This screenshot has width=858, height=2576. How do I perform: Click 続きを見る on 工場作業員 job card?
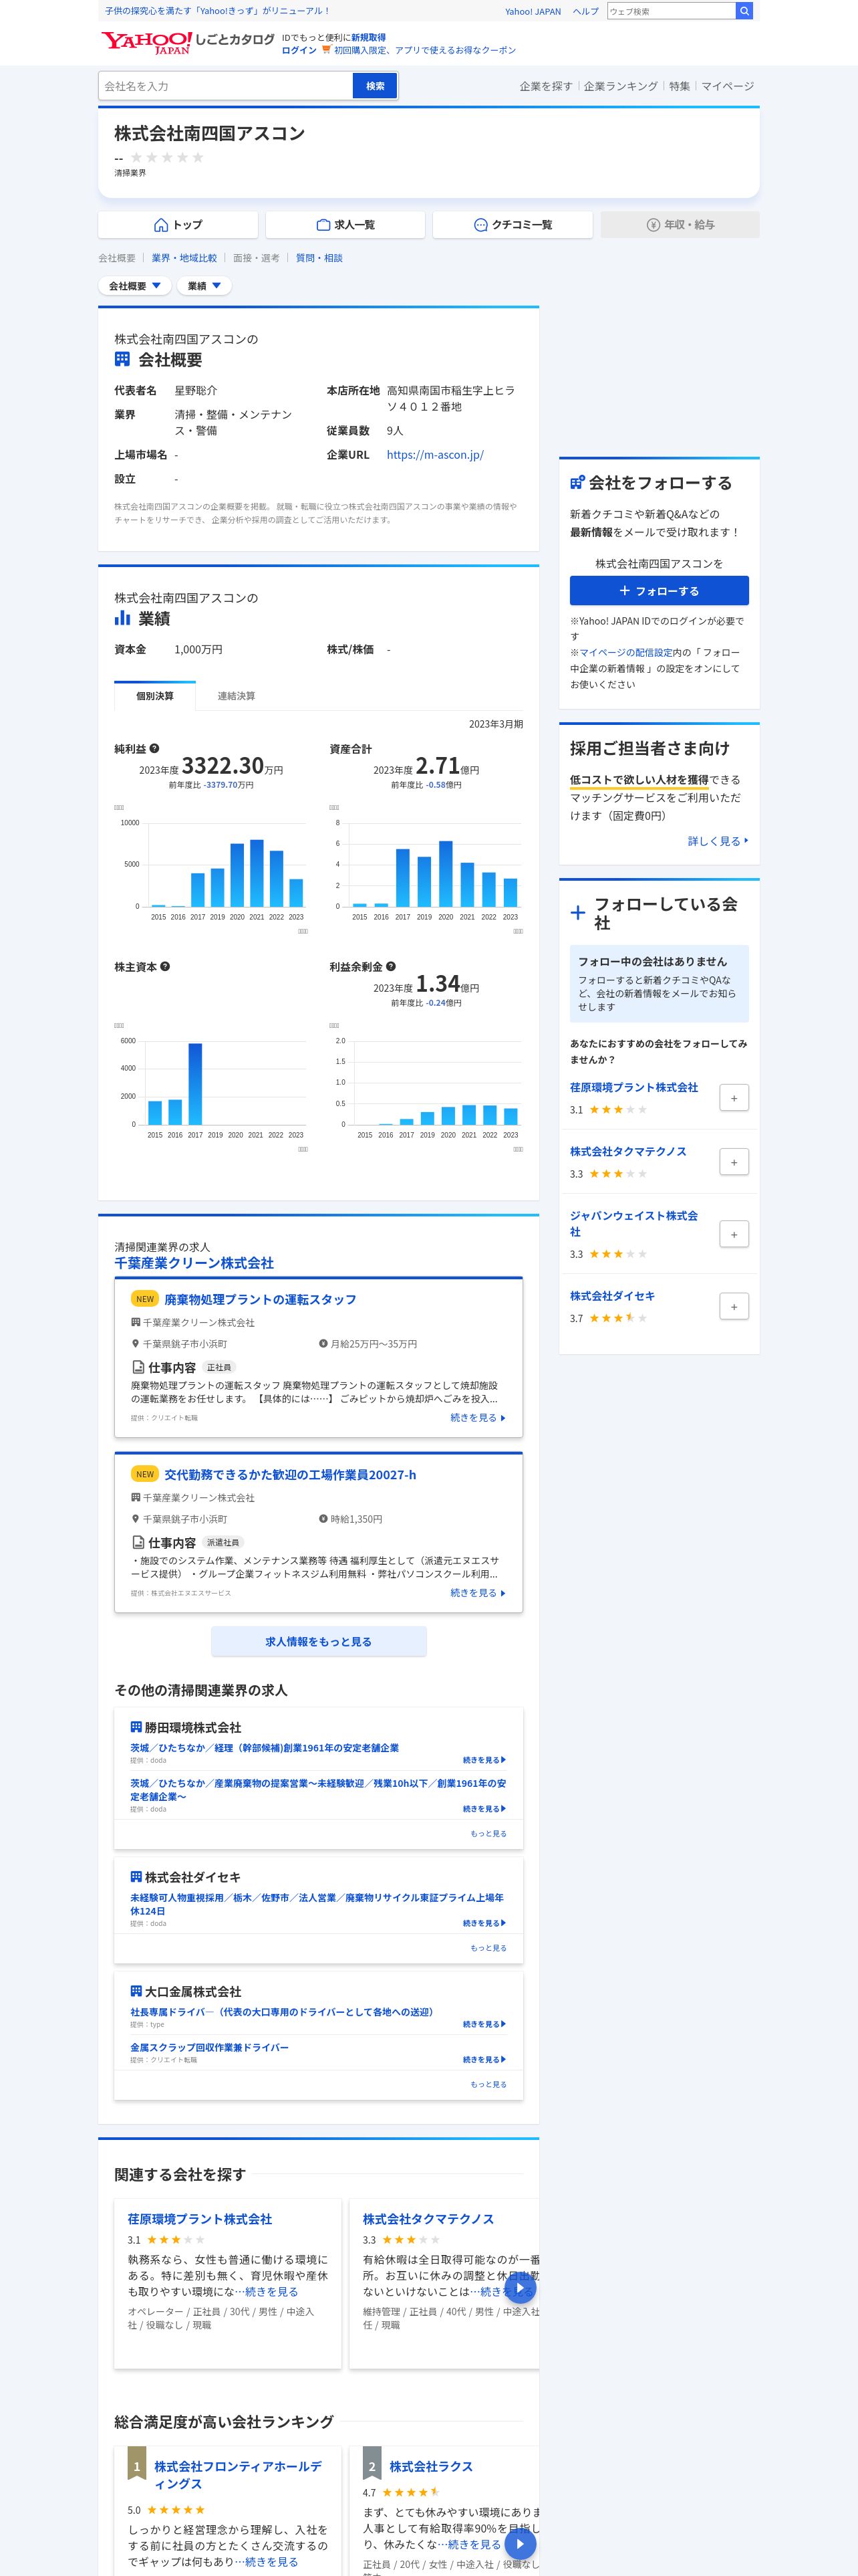click(x=478, y=1592)
